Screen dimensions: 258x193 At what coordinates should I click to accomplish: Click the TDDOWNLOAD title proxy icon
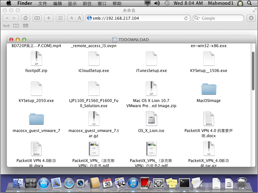point(115,40)
